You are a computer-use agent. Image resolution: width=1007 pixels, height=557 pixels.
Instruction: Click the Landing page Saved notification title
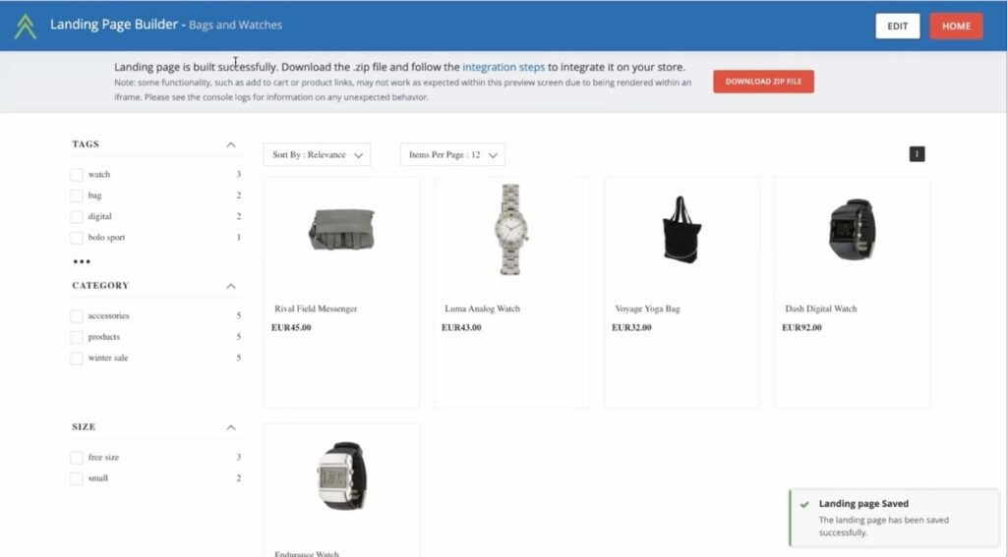click(863, 504)
